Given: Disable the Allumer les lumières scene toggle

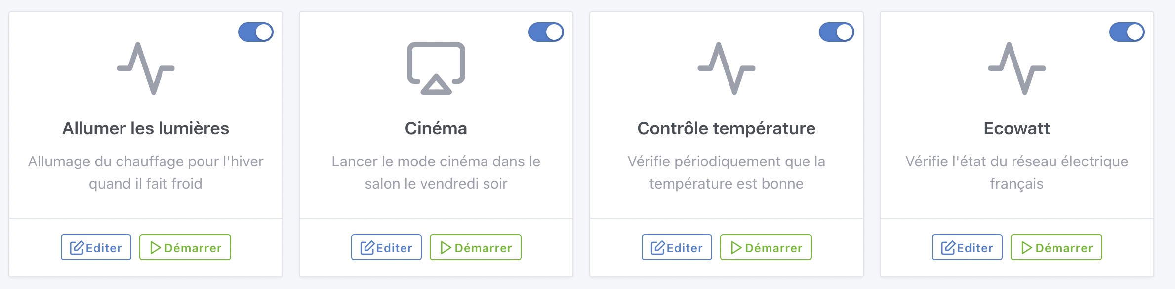Looking at the screenshot, I should pyautogui.click(x=256, y=32).
